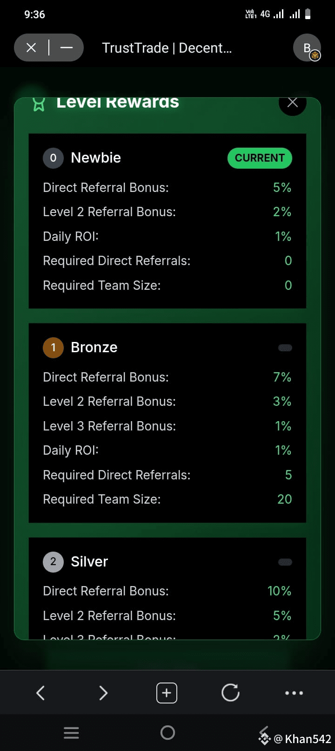Tap the Level Rewards trophy icon

point(39,105)
